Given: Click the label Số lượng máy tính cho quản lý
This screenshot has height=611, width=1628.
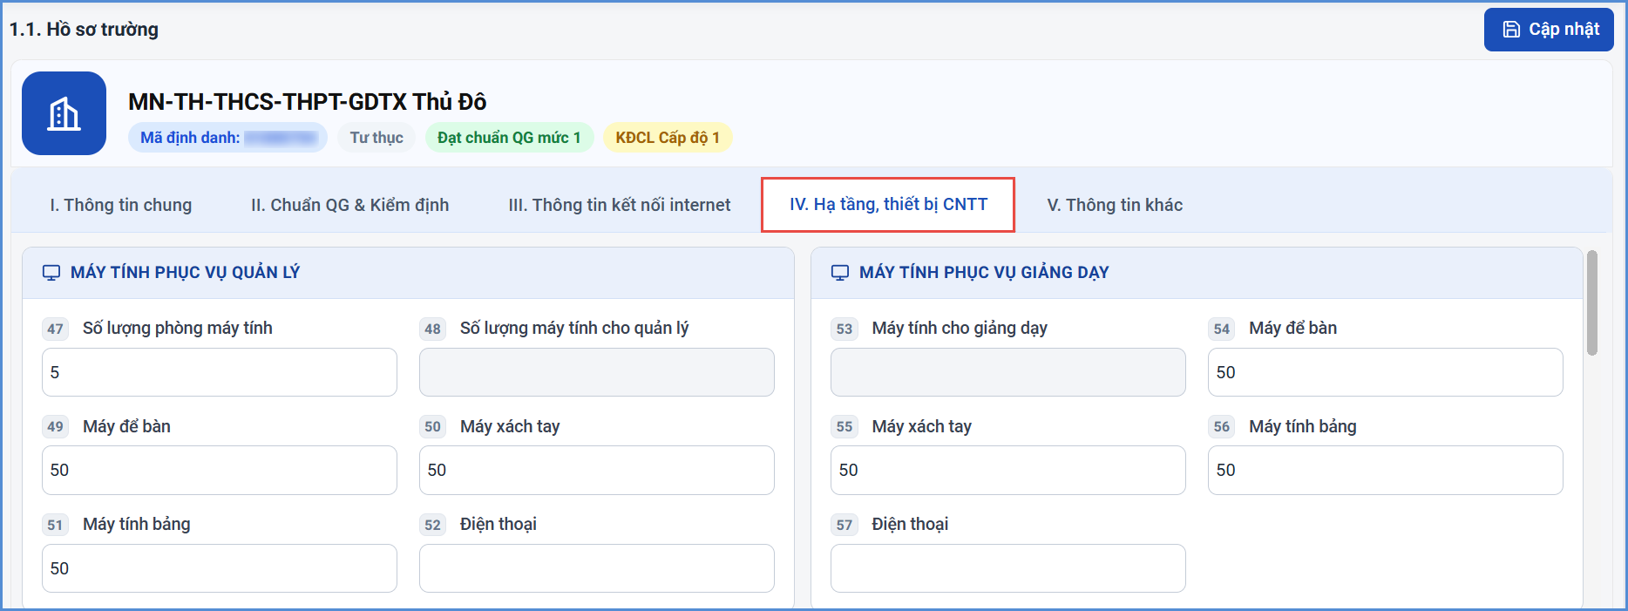Looking at the screenshot, I should (574, 329).
